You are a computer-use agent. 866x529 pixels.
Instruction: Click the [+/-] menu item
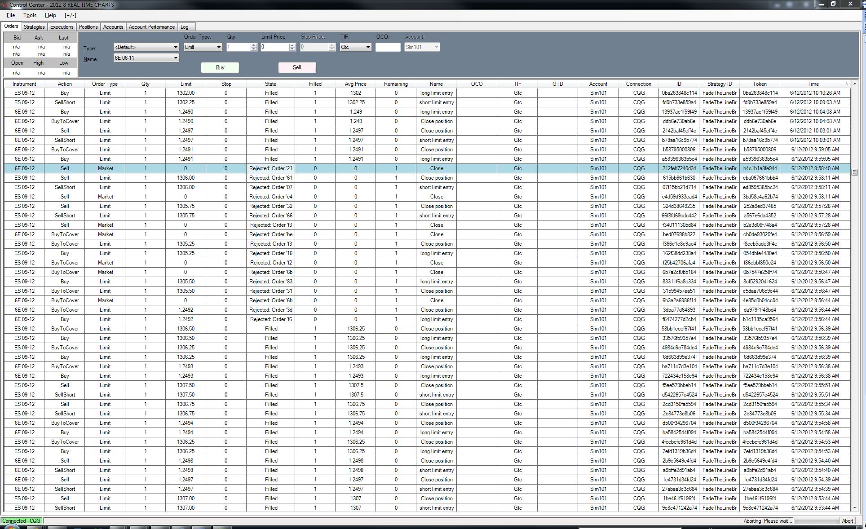coord(71,15)
